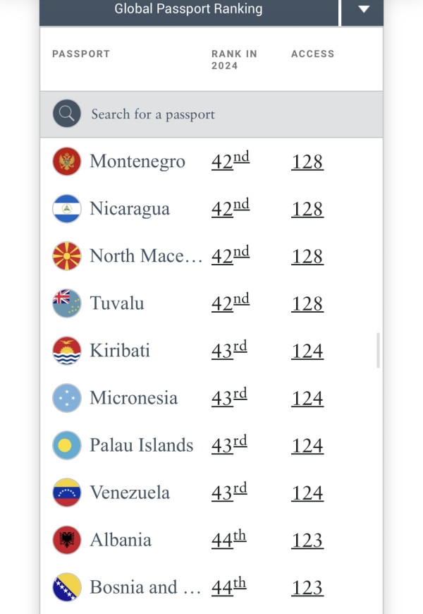Screen dimensions: 423x614
Task: Click the list's vertical scrollbar thumb
Action: [x=379, y=351]
